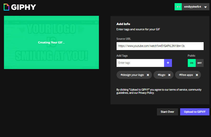Click the green user avatar icon

click(178, 7)
